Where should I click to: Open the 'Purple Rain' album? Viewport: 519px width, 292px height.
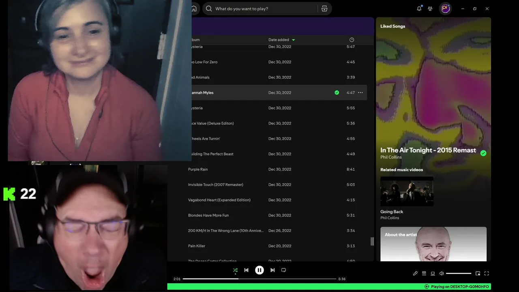click(198, 170)
